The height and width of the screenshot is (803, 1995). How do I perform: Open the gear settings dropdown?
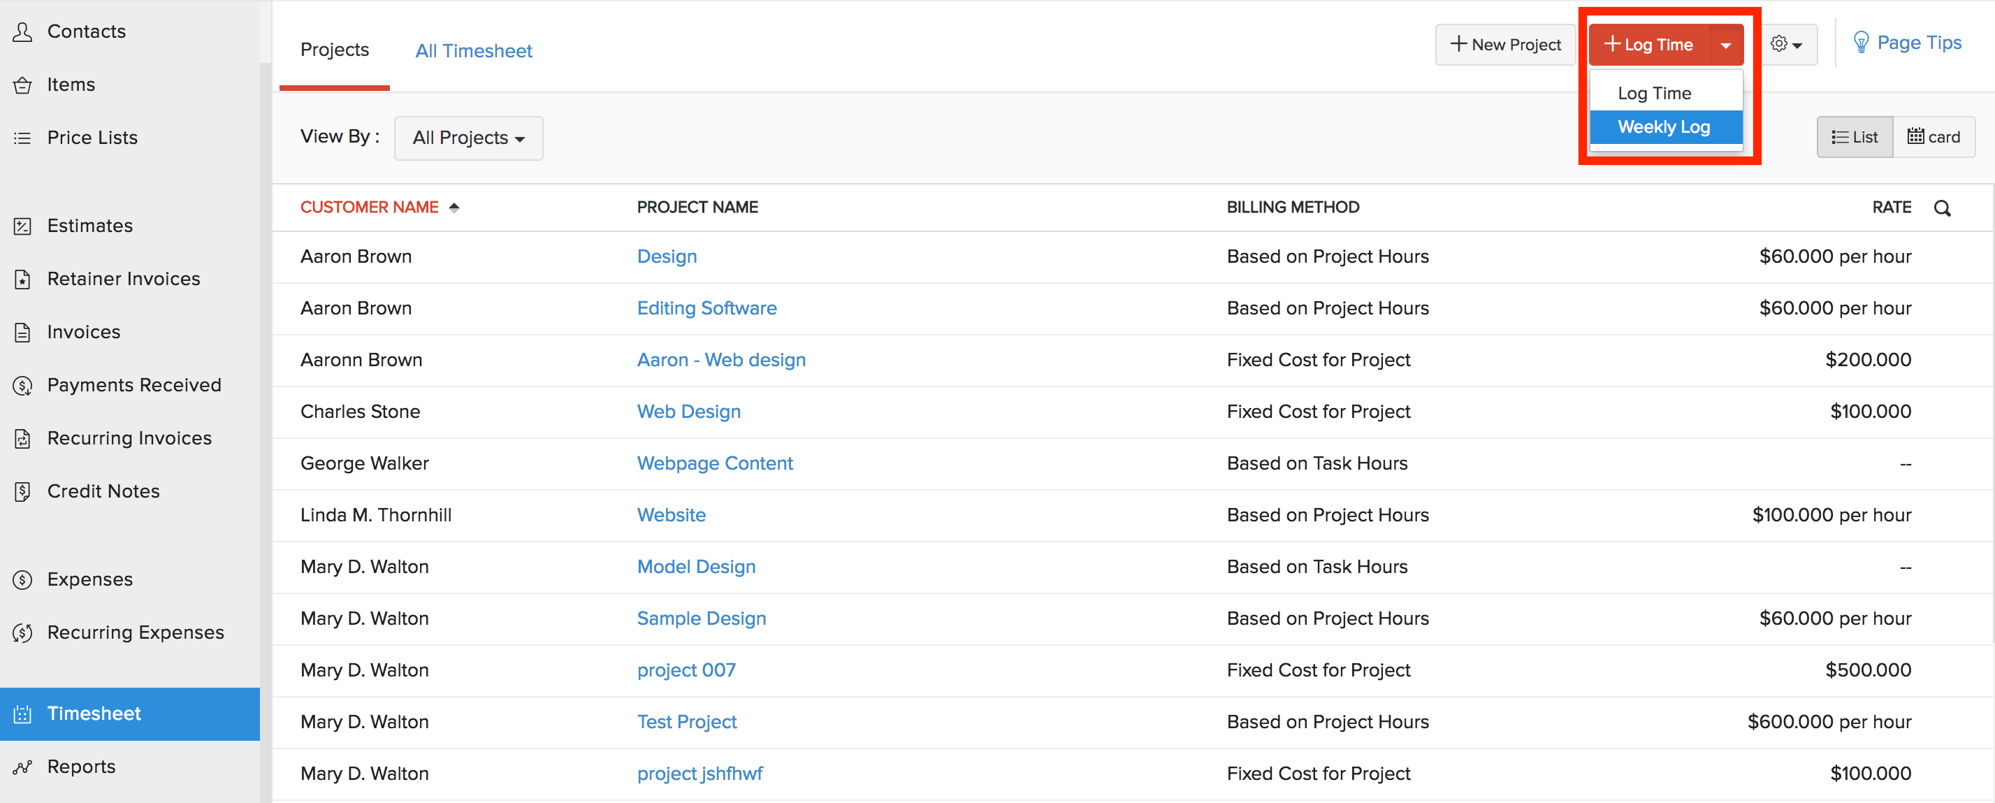point(1787,45)
